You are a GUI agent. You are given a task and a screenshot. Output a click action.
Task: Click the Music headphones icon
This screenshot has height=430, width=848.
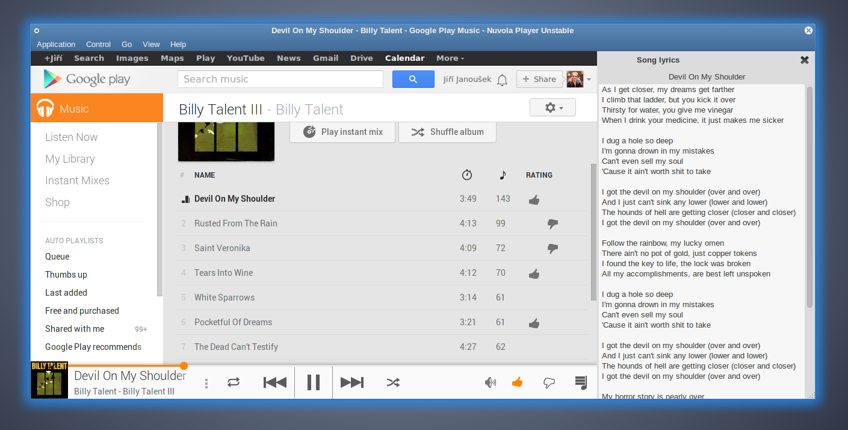[x=45, y=108]
